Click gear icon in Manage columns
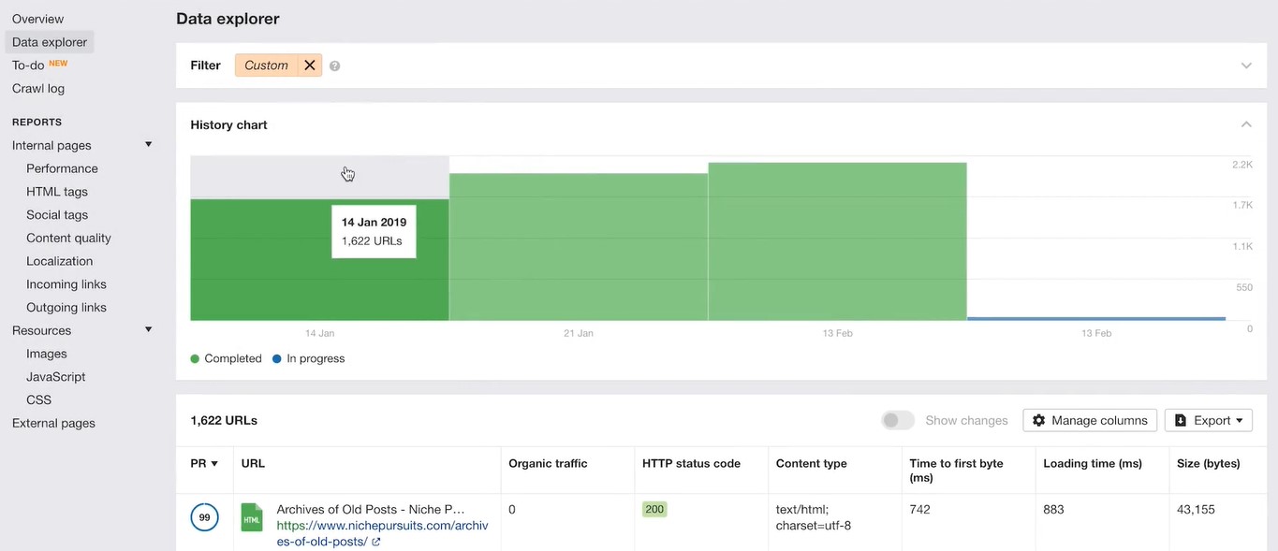This screenshot has width=1278, height=551. [1038, 421]
